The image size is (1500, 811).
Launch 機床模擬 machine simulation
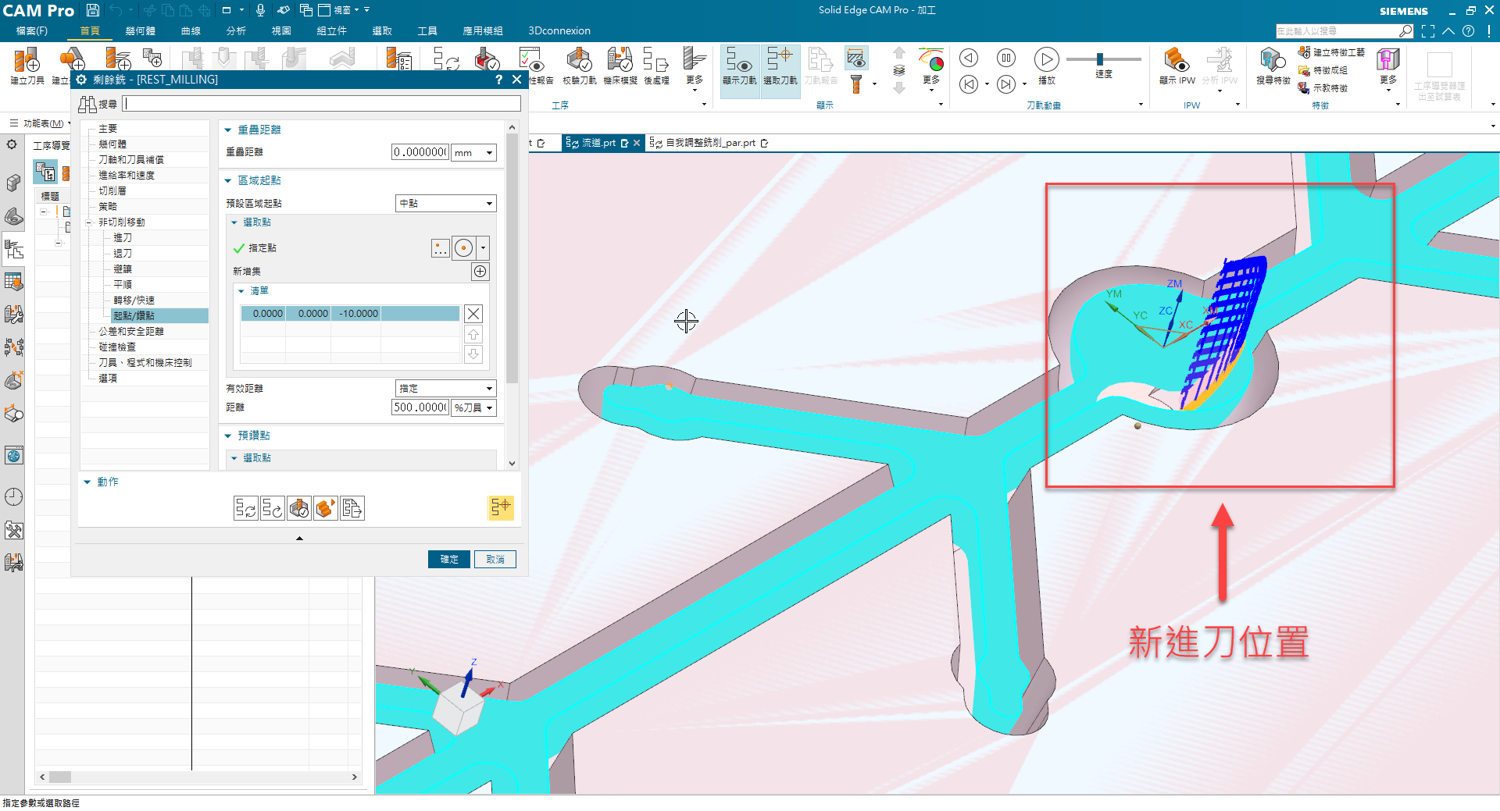(620, 66)
